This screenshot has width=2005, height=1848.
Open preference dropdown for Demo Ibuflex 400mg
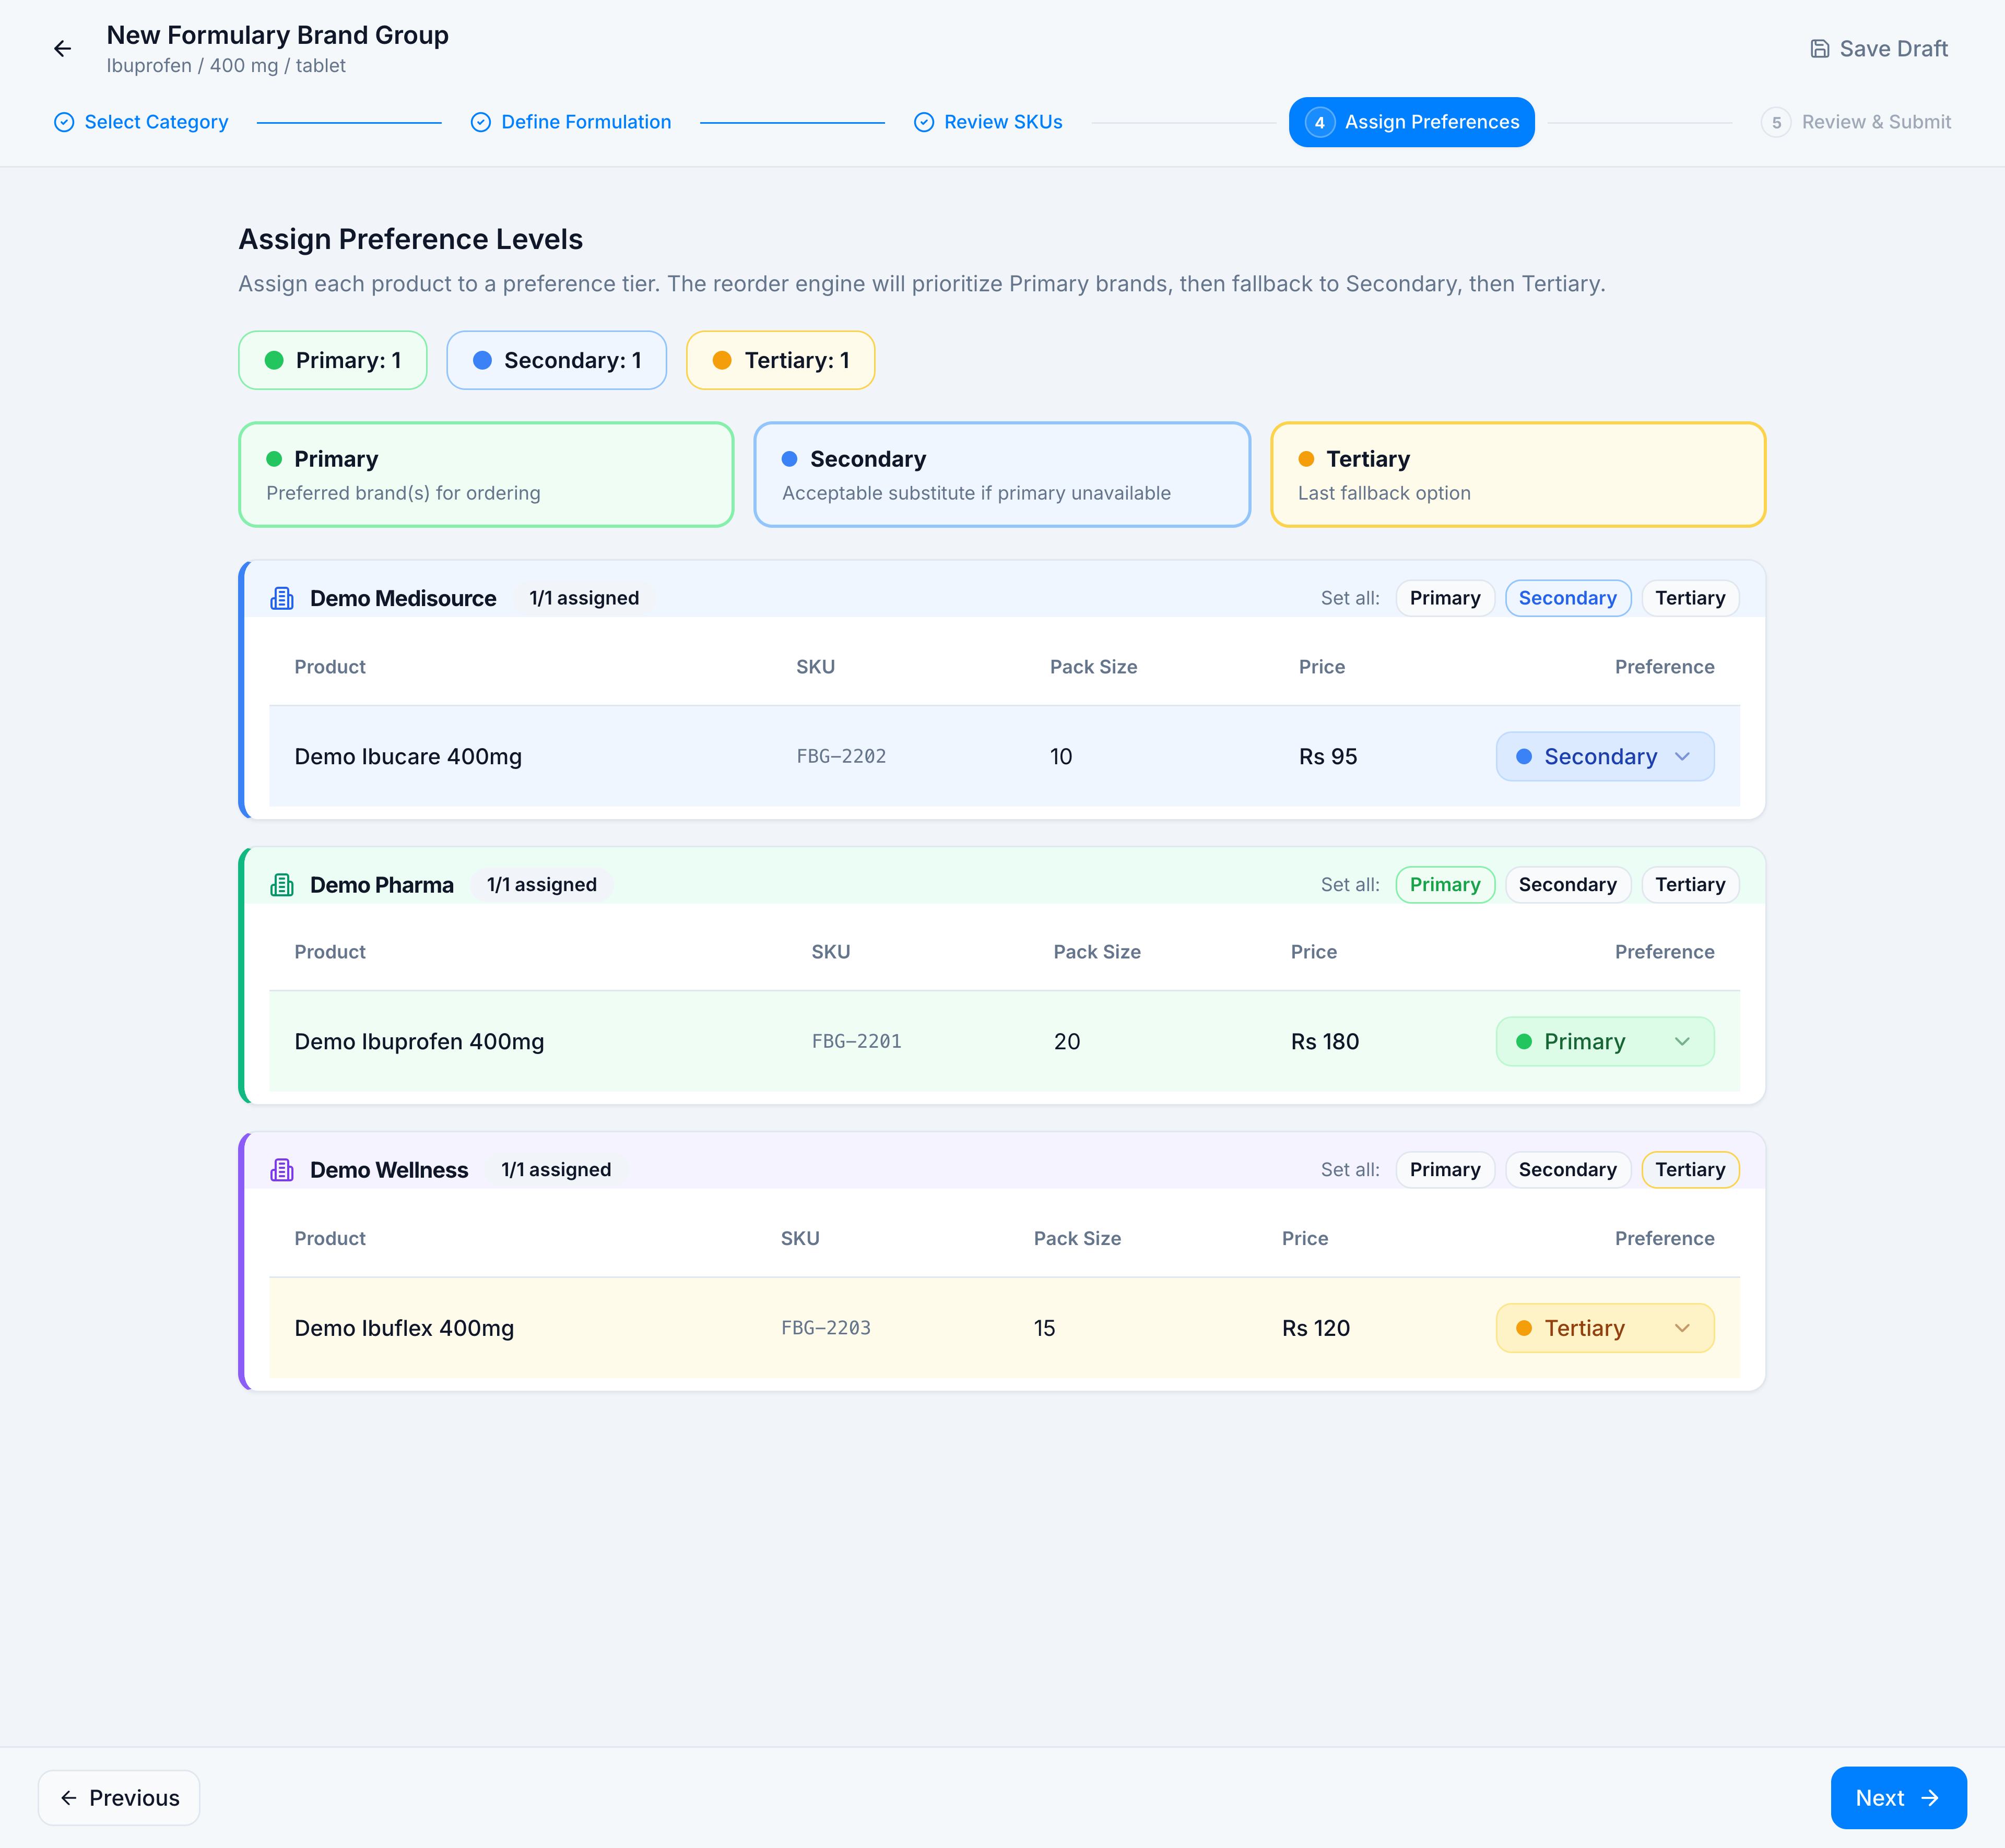(1605, 1328)
